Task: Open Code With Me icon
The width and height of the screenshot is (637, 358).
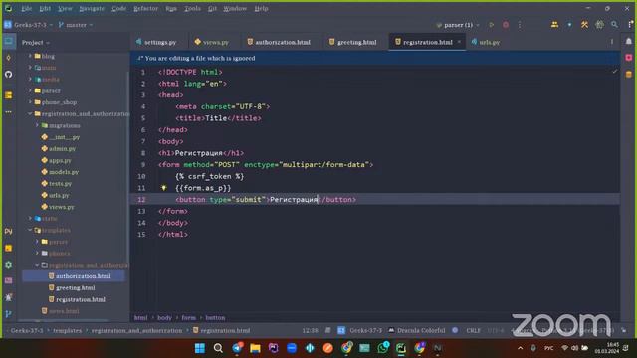Action: (554, 25)
